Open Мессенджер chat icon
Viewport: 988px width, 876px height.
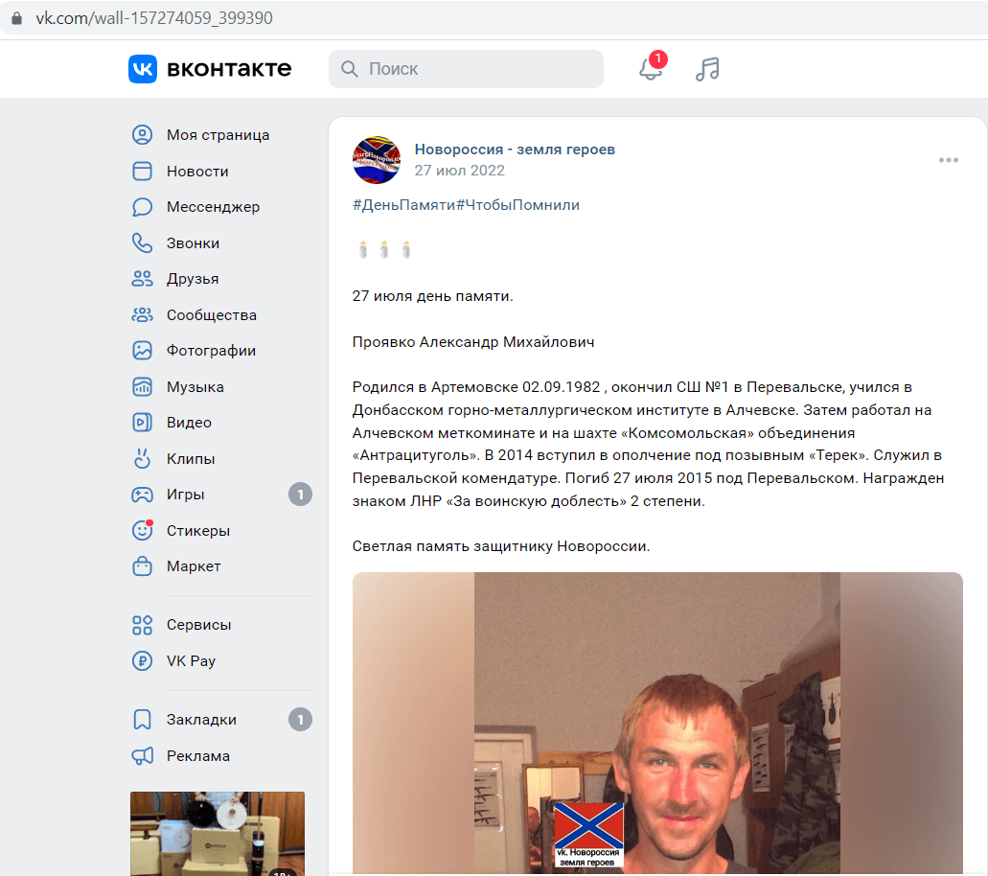click(143, 207)
